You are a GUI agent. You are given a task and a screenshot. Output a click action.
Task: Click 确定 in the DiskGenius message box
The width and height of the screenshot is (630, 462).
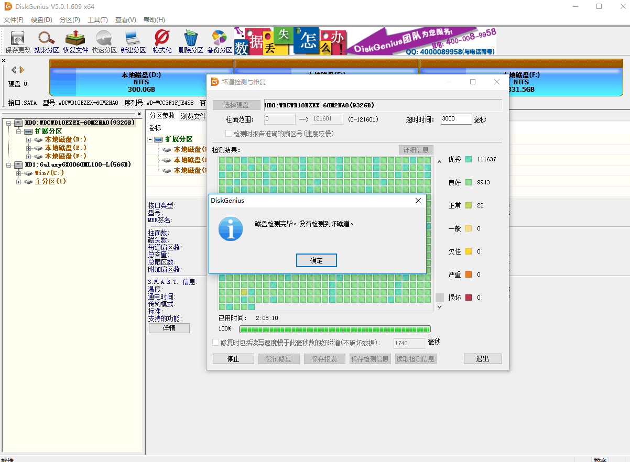(316, 260)
